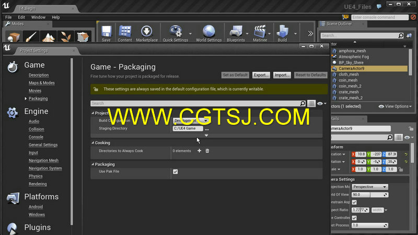The image size is (418, 235).
Task: Open Android platform settings
Action: click(36, 207)
